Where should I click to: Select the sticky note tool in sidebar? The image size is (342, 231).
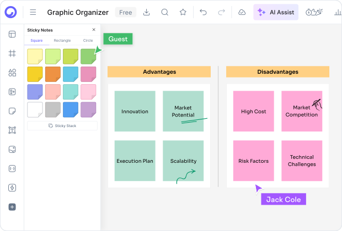(12, 111)
